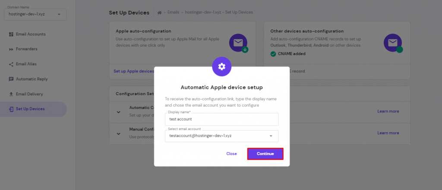
Task: Click the green CNAME added checkmark icon
Action: pyautogui.click(x=273, y=54)
